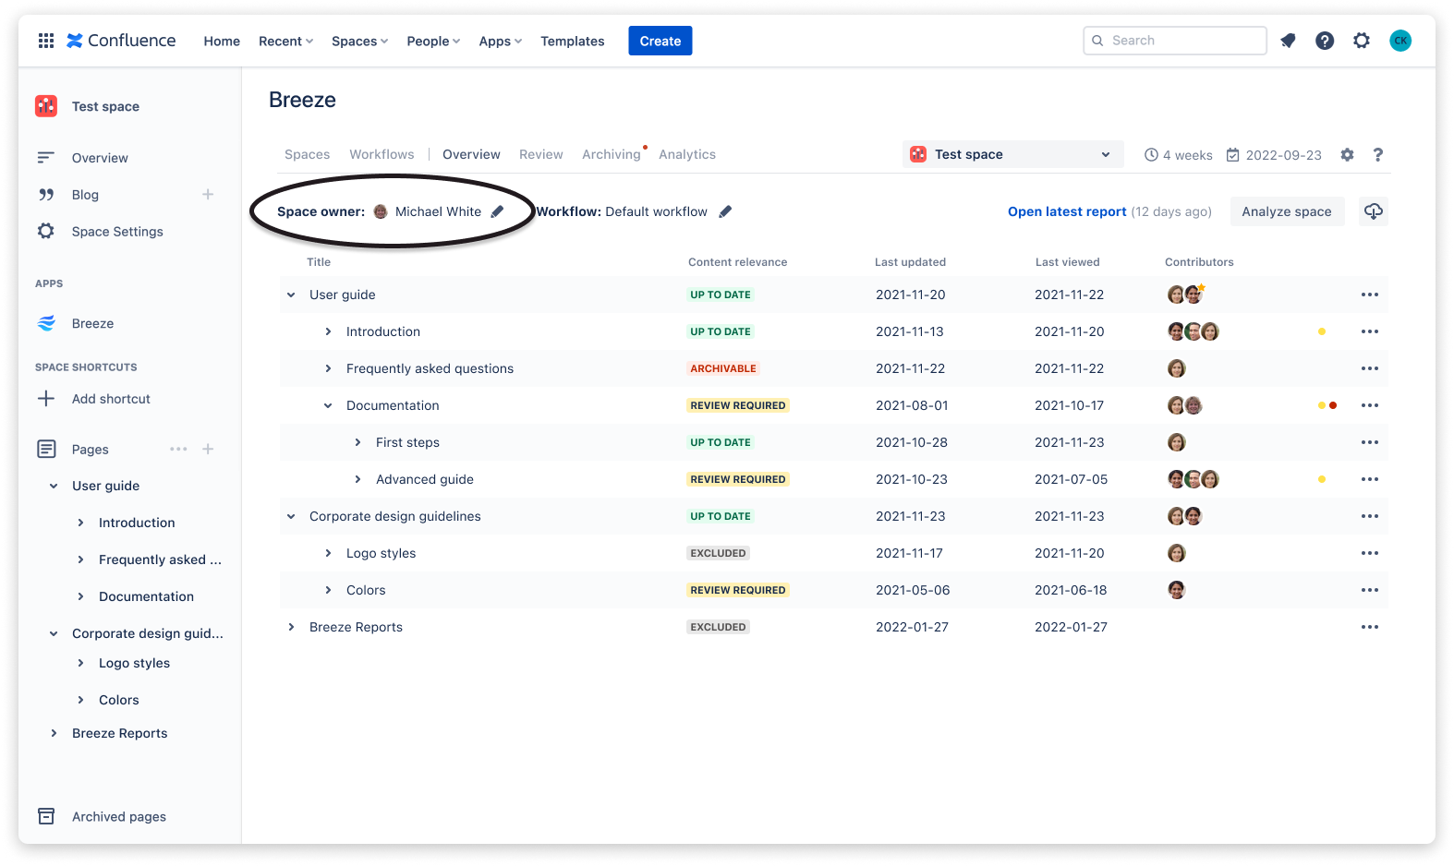Click the cloud download icon
Image resolution: width=1454 pixels, height=866 pixels.
point(1374,211)
